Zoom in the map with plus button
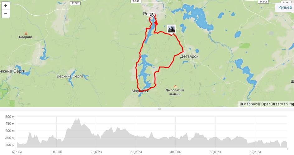 pyautogui.click(x=6, y=6)
